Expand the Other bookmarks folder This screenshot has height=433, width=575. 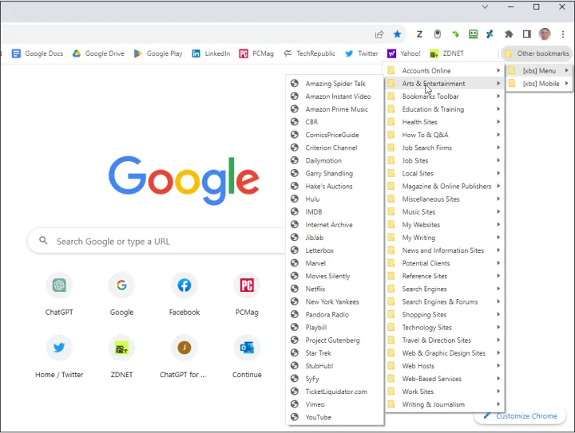(x=536, y=53)
